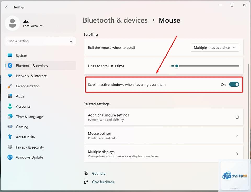Image resolution: width=251 pixels, height=192 pixels.
Task: Click the System monitor icon in sidebar
Action: [x=10, y=56]
